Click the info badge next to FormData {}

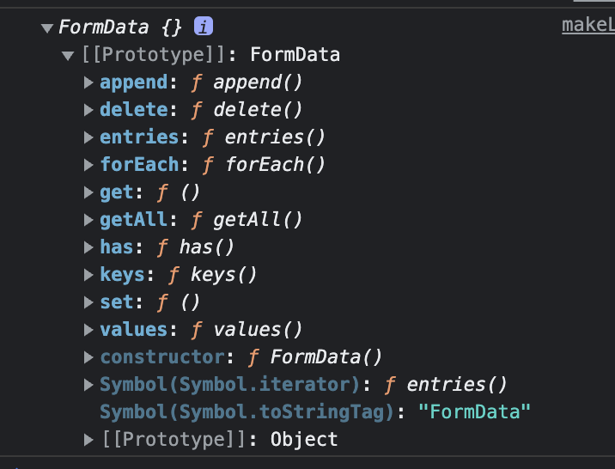(204, 27)
